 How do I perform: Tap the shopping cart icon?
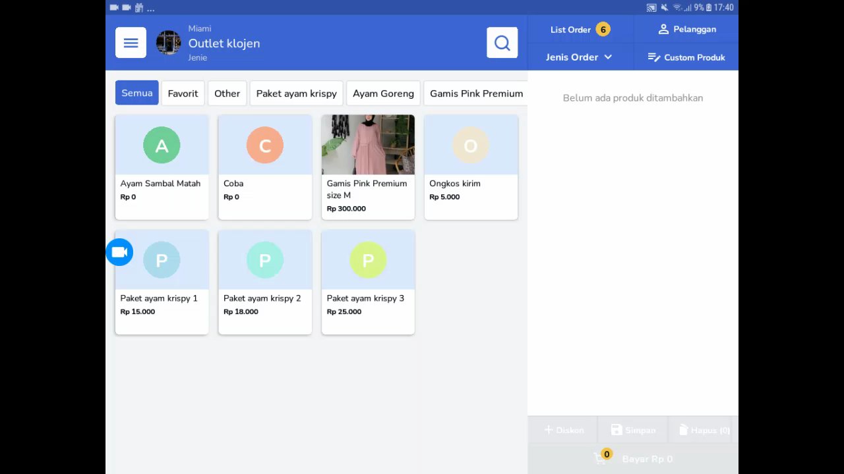tap(599, 459)
